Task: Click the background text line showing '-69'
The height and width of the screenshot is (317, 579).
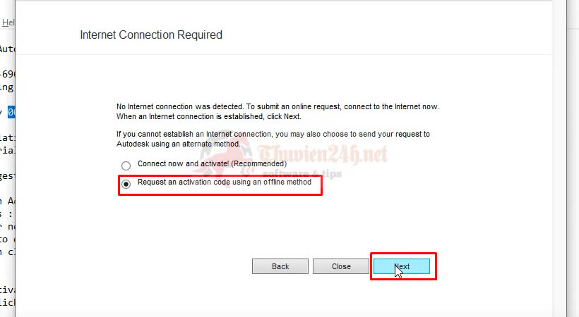Action: click(x=7, y=74)
